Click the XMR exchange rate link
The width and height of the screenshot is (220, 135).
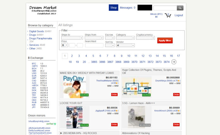34,71
